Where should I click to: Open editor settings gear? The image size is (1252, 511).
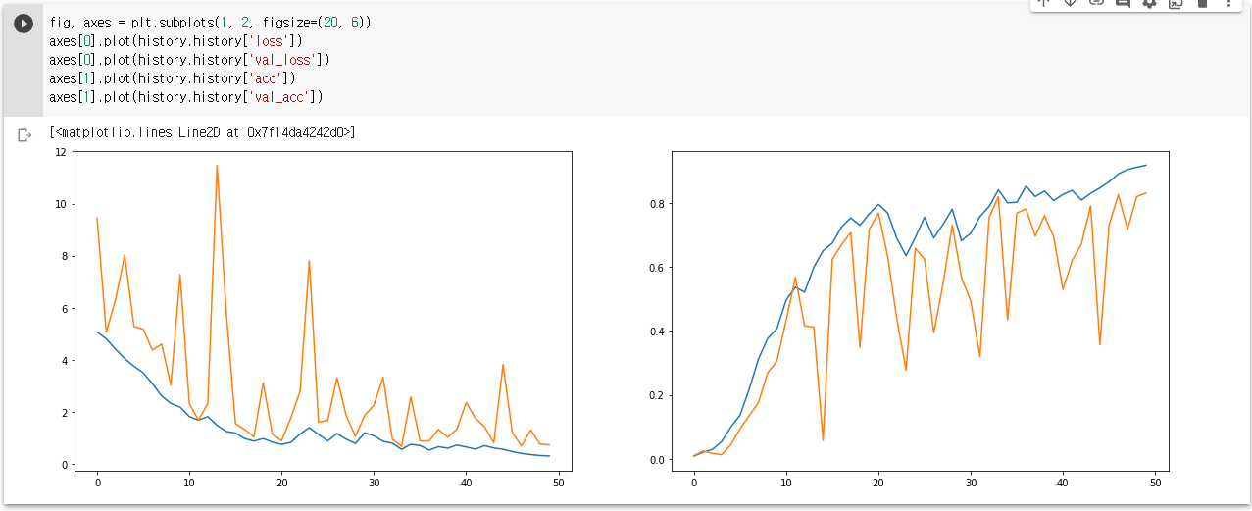[x=1150, y=3]
